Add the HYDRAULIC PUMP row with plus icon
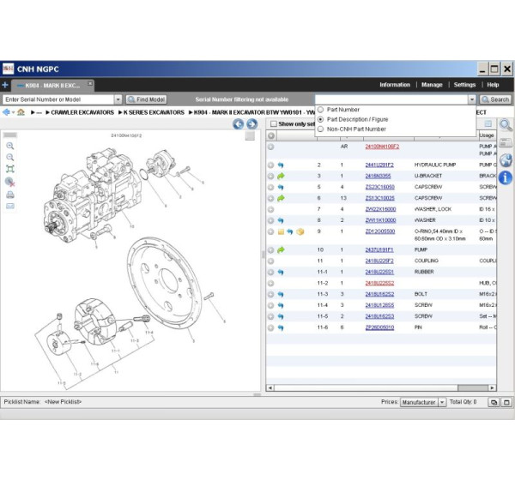Viewport: 515px width, 480px height. [x=270, y=165]
